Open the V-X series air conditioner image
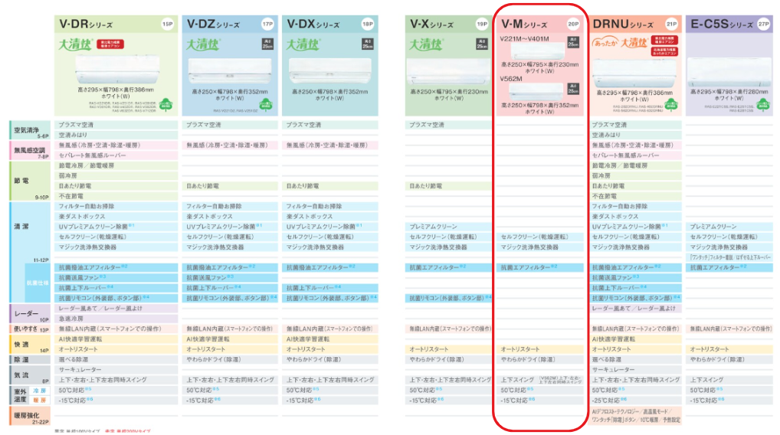The width and height of the screenshot is (780, 435). pos(448,71)
